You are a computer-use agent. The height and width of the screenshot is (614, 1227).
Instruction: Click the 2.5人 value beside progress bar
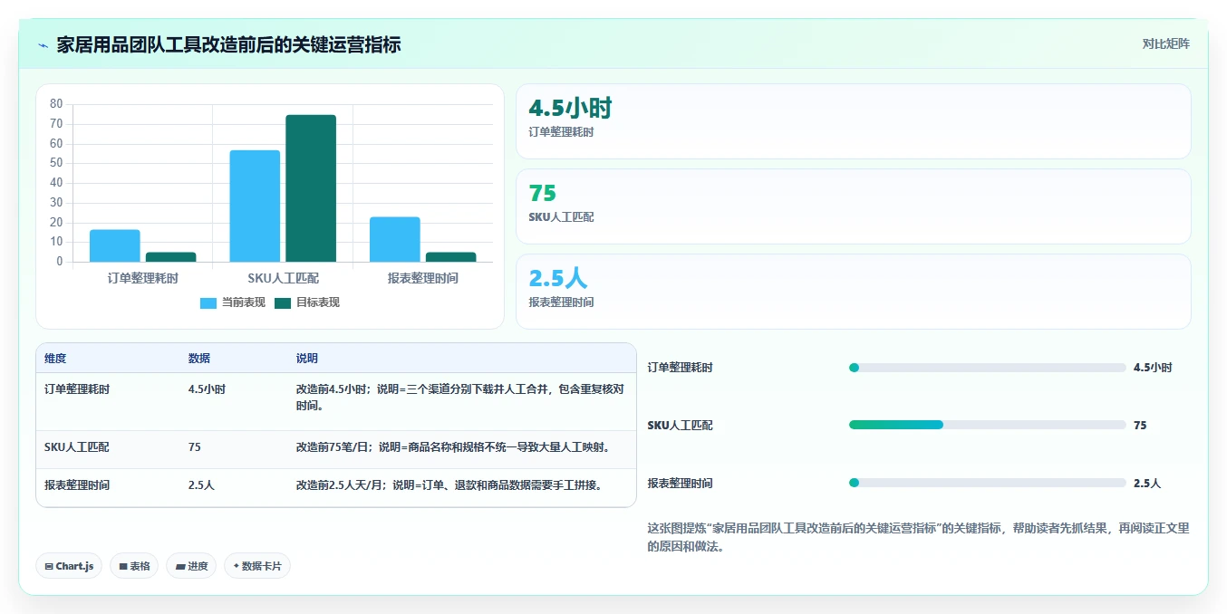[1147, 484]
